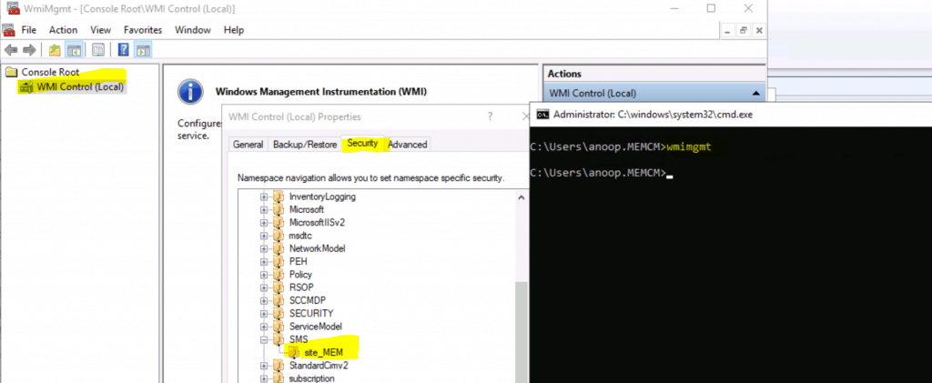Open the Favorites menu

pos(143,30)
